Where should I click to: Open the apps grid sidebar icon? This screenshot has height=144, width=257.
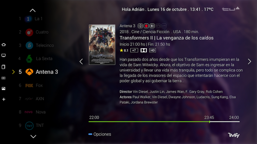tap(4, 78)
